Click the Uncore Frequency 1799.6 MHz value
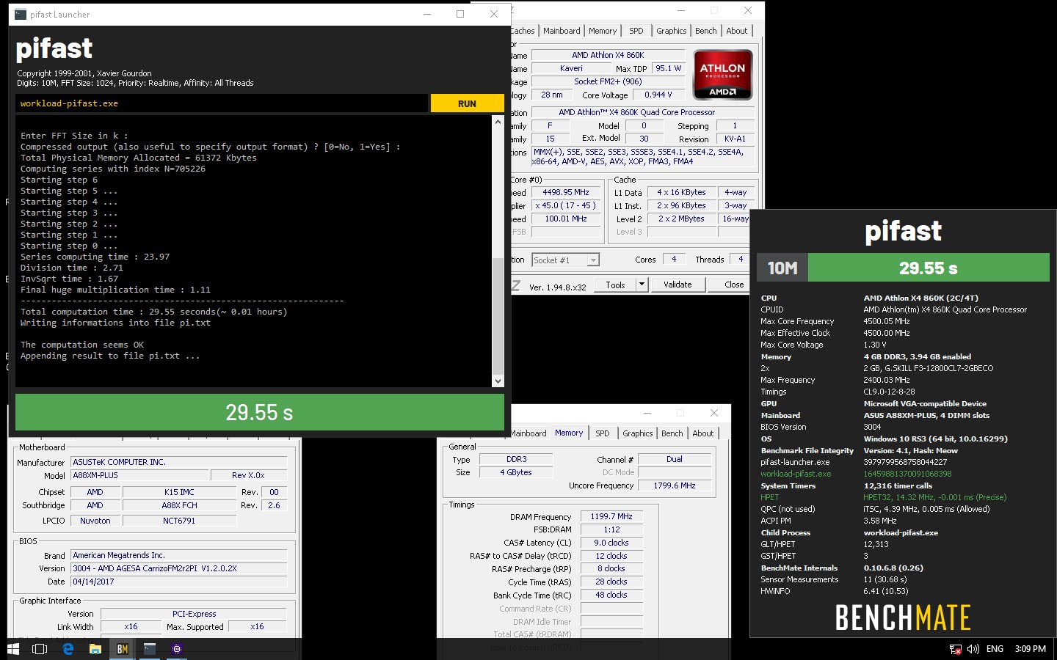Viewport: 1057px width, 660px height. tap(675, 485)
